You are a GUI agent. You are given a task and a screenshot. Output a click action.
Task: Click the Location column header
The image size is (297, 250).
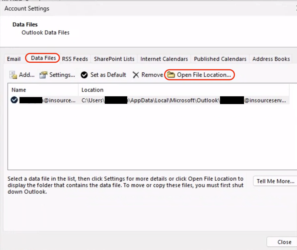pyautogui.click(x=184, y=90)
